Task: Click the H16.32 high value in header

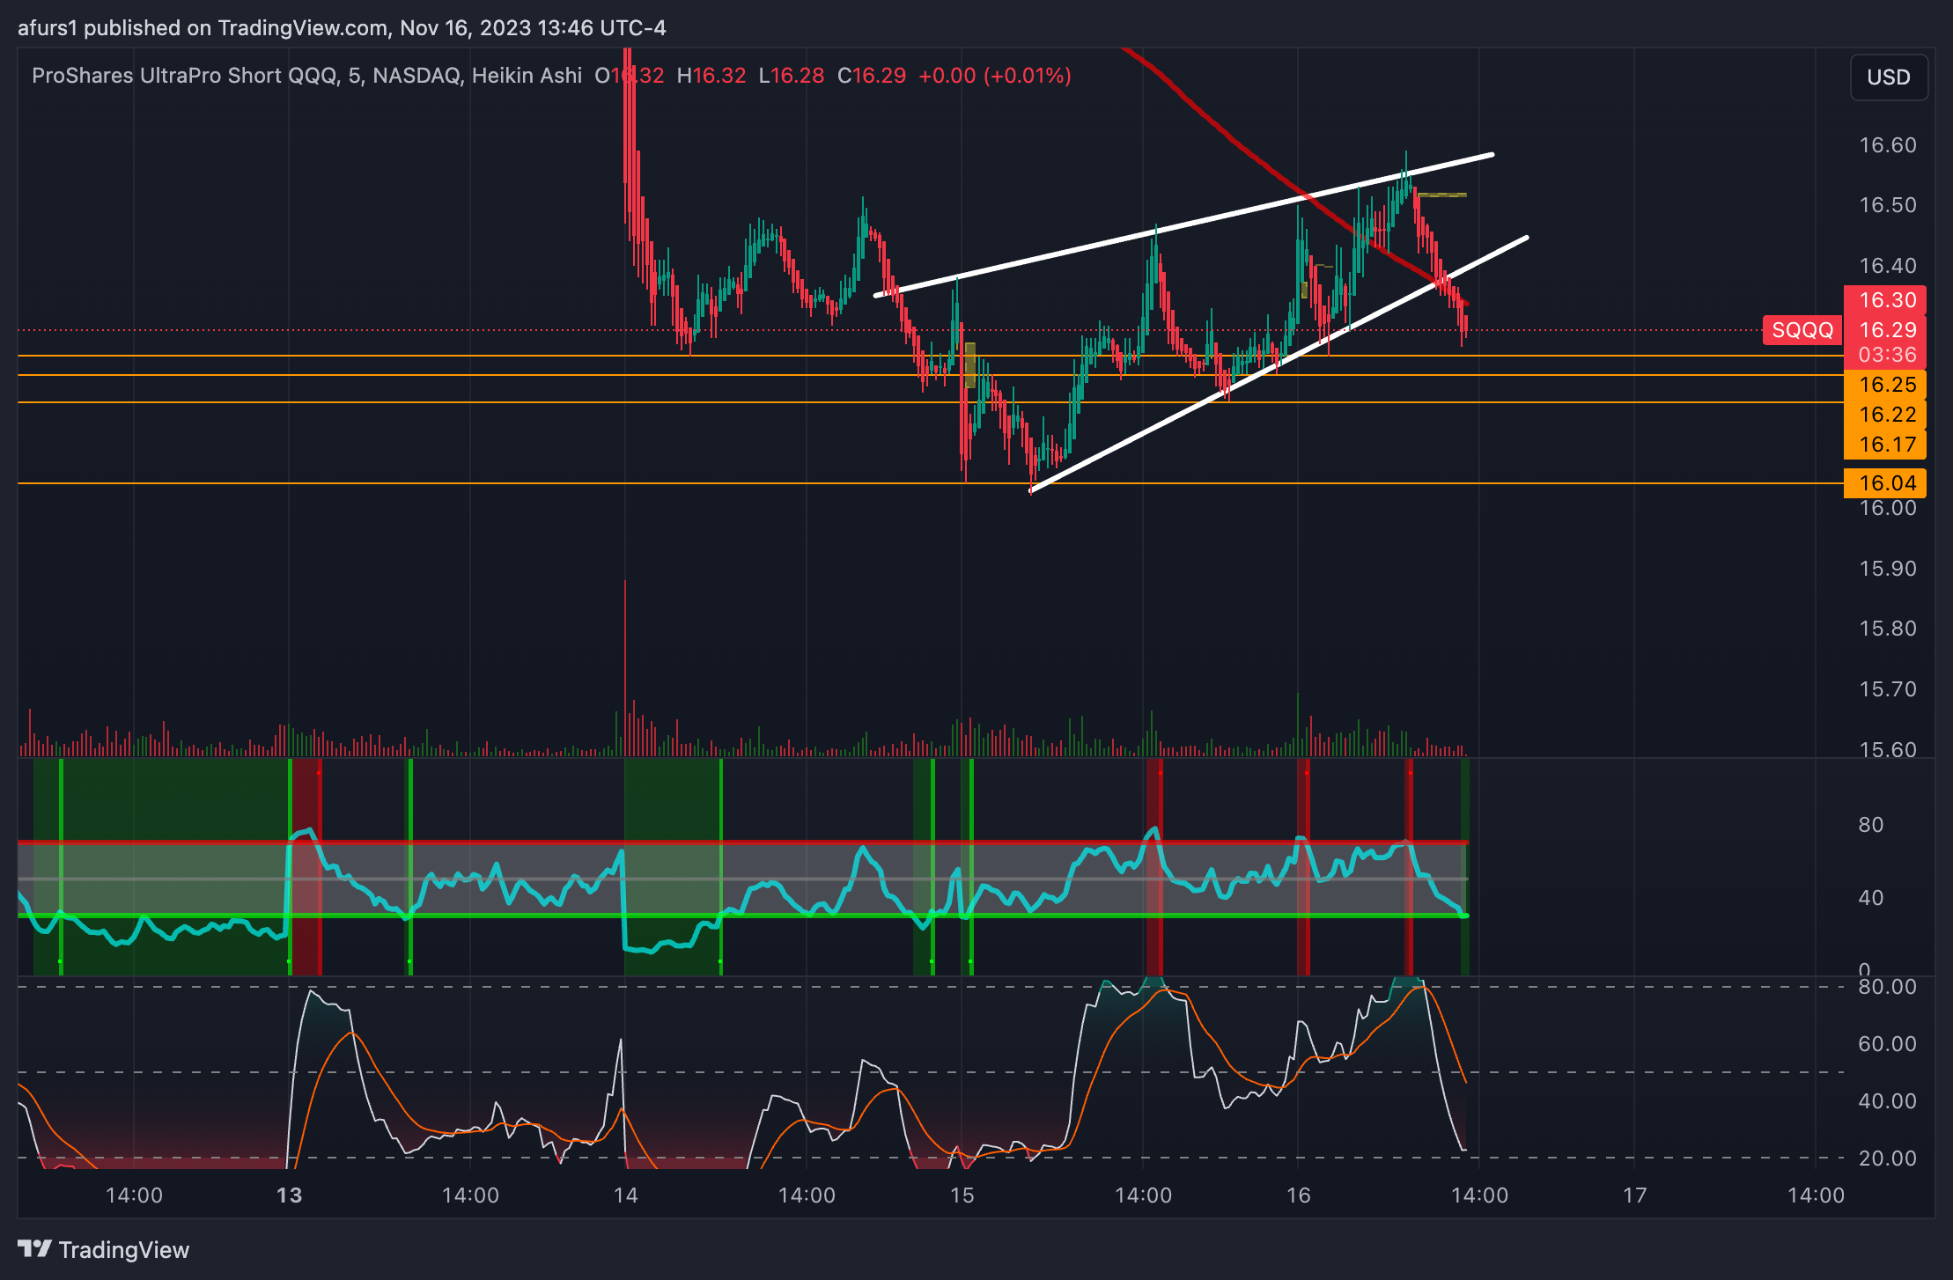Action: point(711,76)
